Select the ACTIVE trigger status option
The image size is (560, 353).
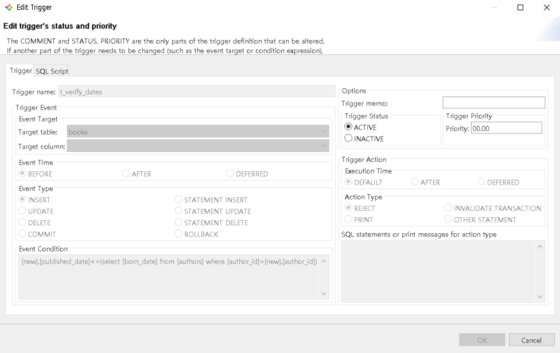tap(348, 127)
